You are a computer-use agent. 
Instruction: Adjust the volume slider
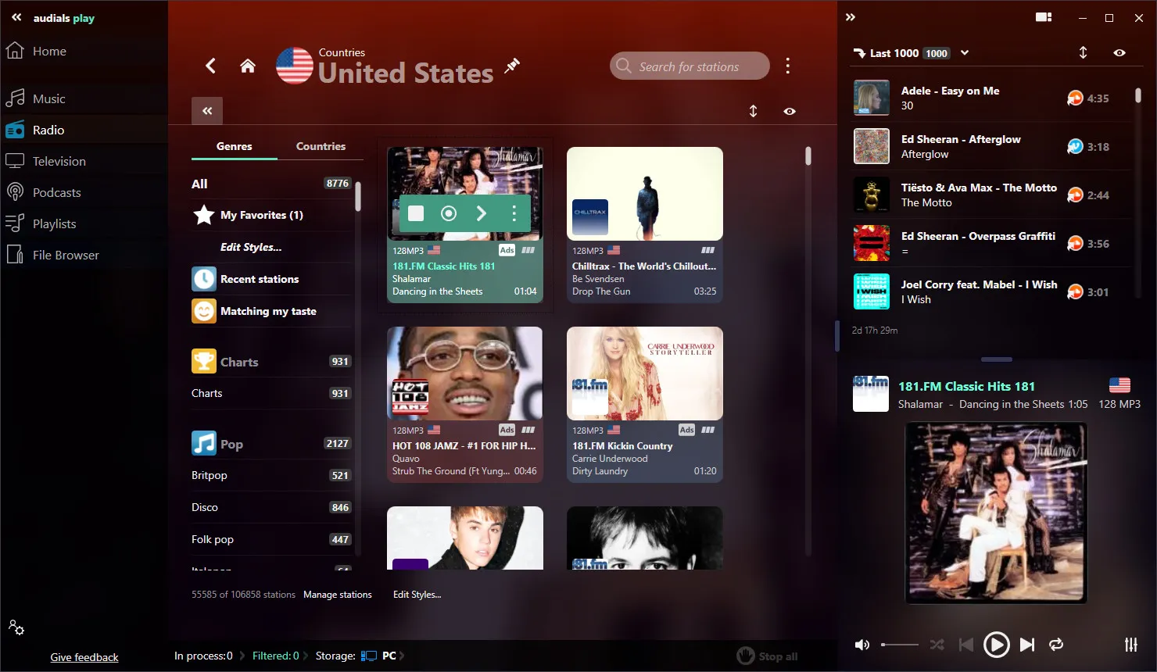point(900,645)
